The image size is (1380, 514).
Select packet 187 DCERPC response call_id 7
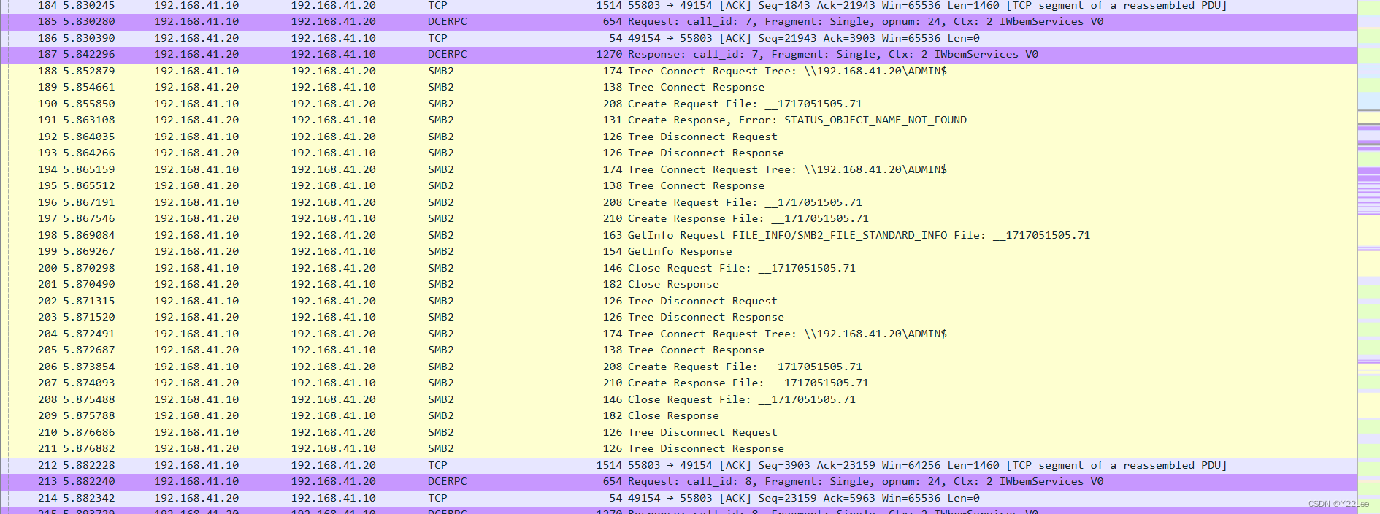tap(679, 55)
